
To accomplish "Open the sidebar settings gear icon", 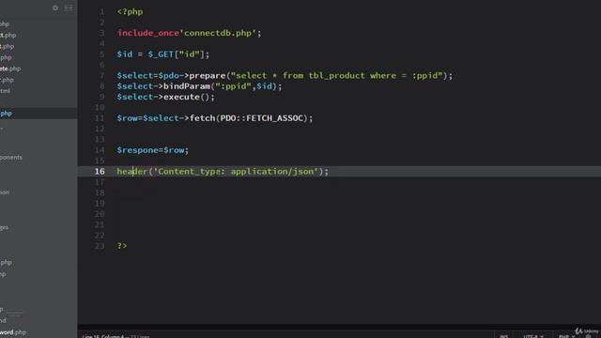I will point(55,8).
